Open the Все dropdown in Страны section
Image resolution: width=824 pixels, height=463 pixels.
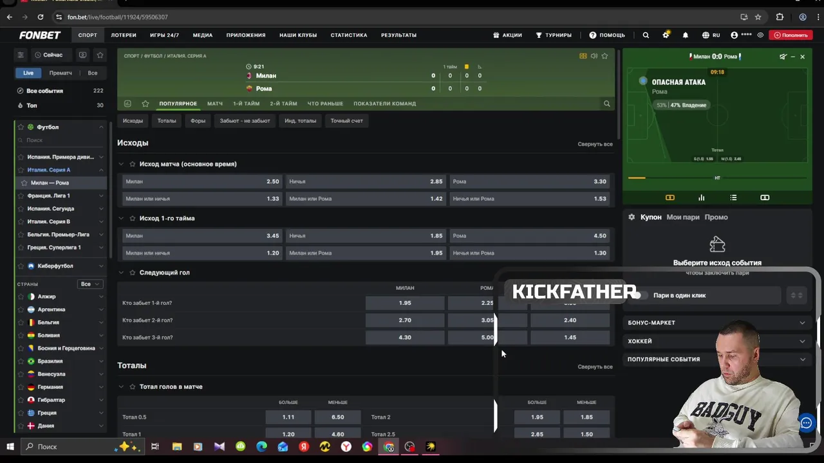[x=89, y=284]
